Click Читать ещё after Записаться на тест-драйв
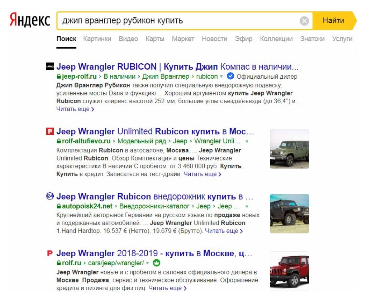 (202, 174)
